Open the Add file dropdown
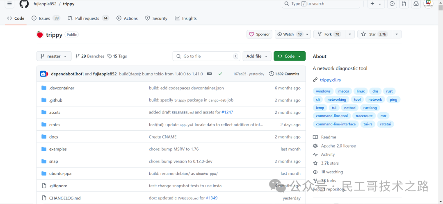The width and height of the screenshot is (443, 204). click(x=257, y=56)
